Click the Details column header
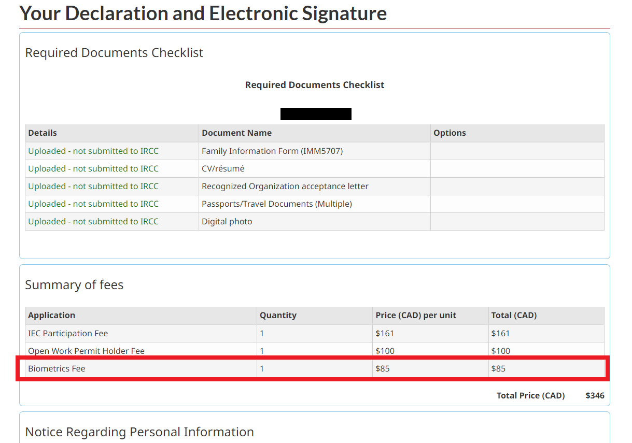The height and width of the screenshot is (443, 632). [x=43, y=133]
